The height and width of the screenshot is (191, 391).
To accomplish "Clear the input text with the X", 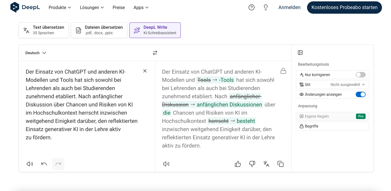I will pyautogui.click(x=145, y=71).
